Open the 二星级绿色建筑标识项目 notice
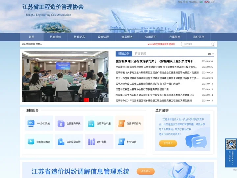Viewport: 237px width, 178px height. (x=148, y=84)
